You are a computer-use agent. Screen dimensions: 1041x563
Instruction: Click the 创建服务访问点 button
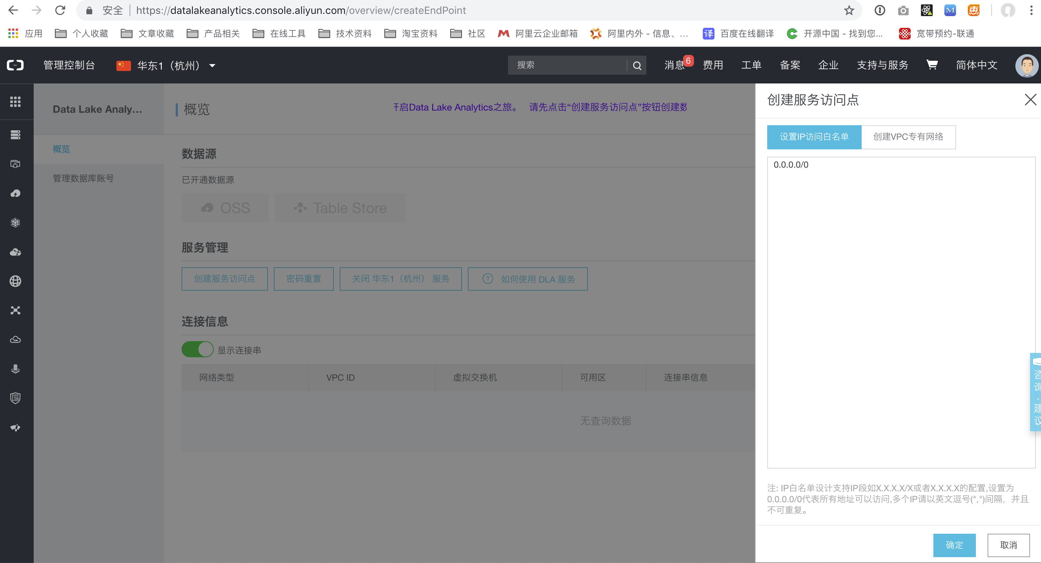click(x=224, y=279)
